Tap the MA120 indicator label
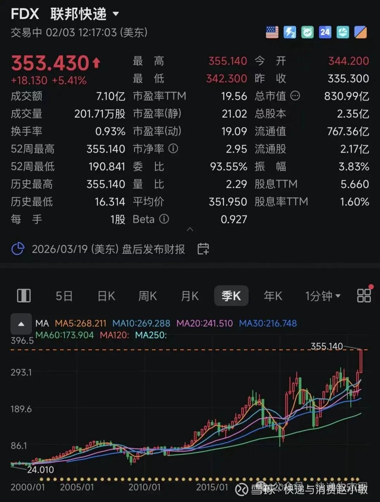This screenshot has height=502, width=380. (115, 335)
